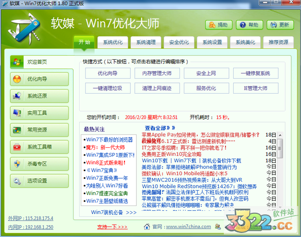The width and height of the screenshot is (301, 237).
Task: Open 常用资源 sidebar item
Action: pyautogui.click(x=39, y=130)
